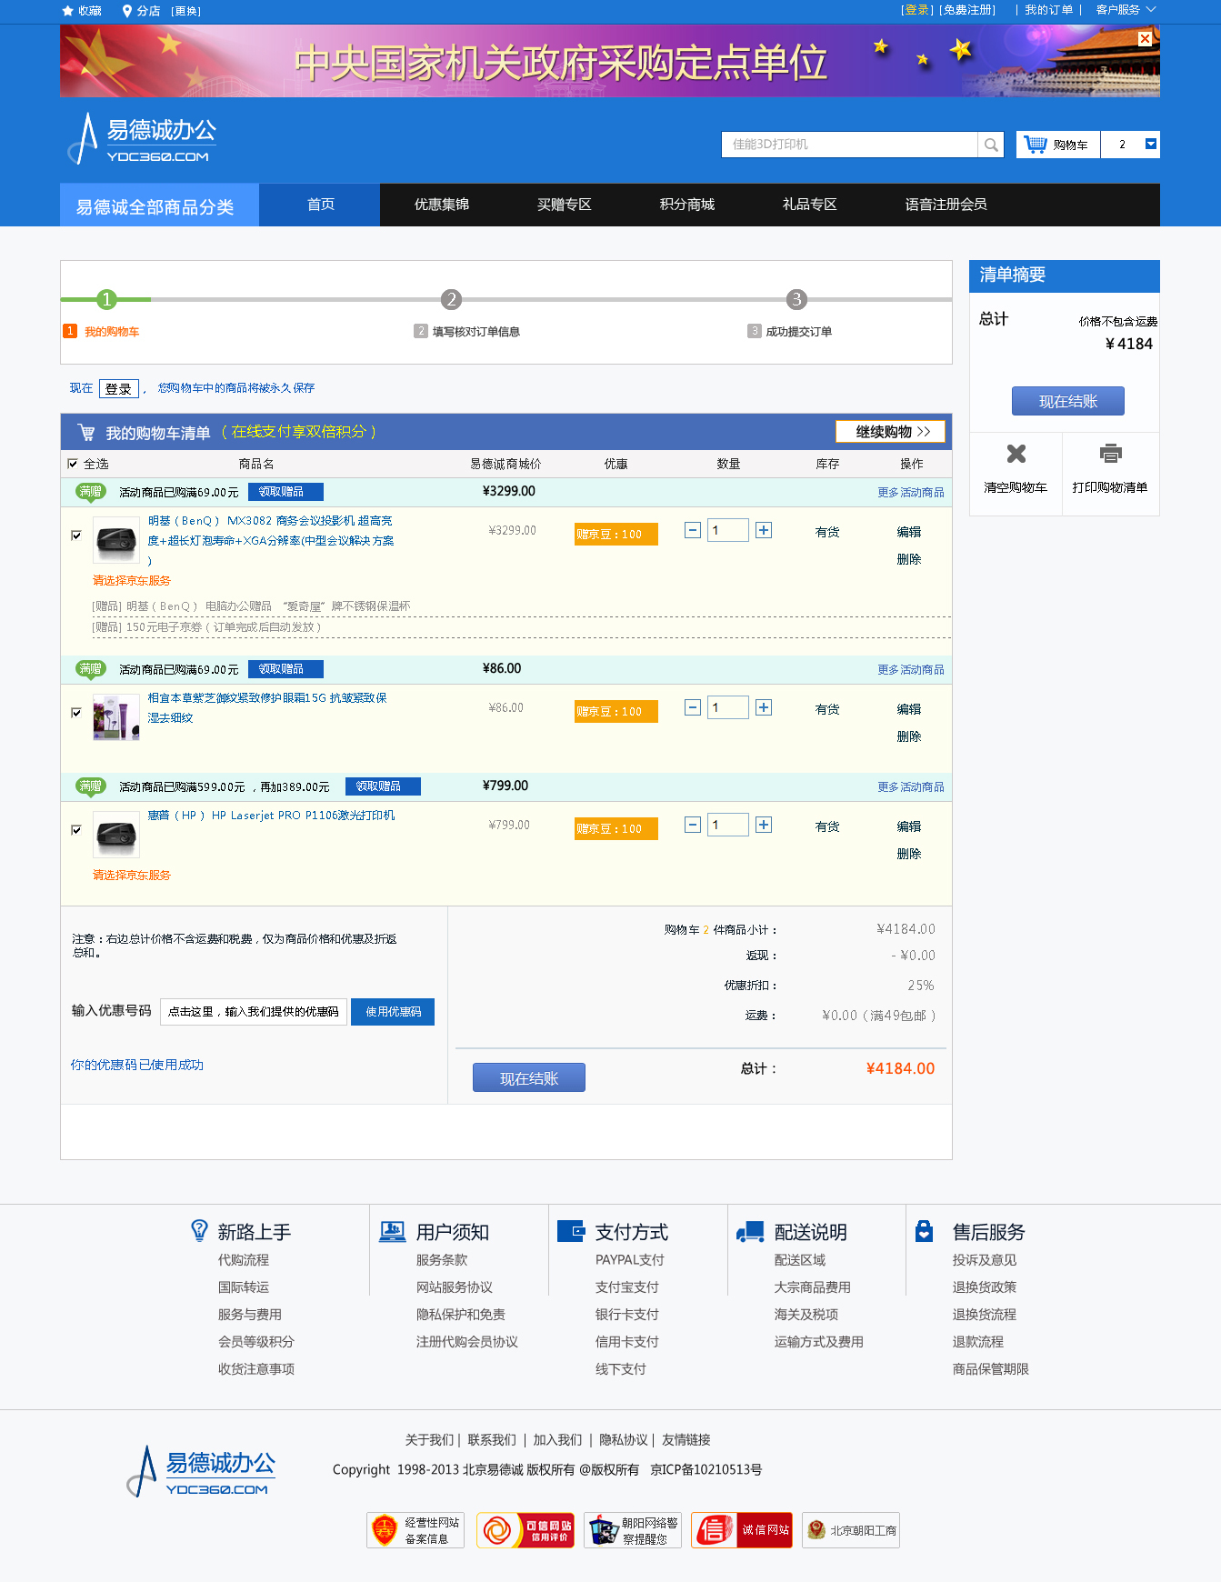Open 买赠专区 menu item
This screenshot has width=1221, height=1582.
(565, 205)
